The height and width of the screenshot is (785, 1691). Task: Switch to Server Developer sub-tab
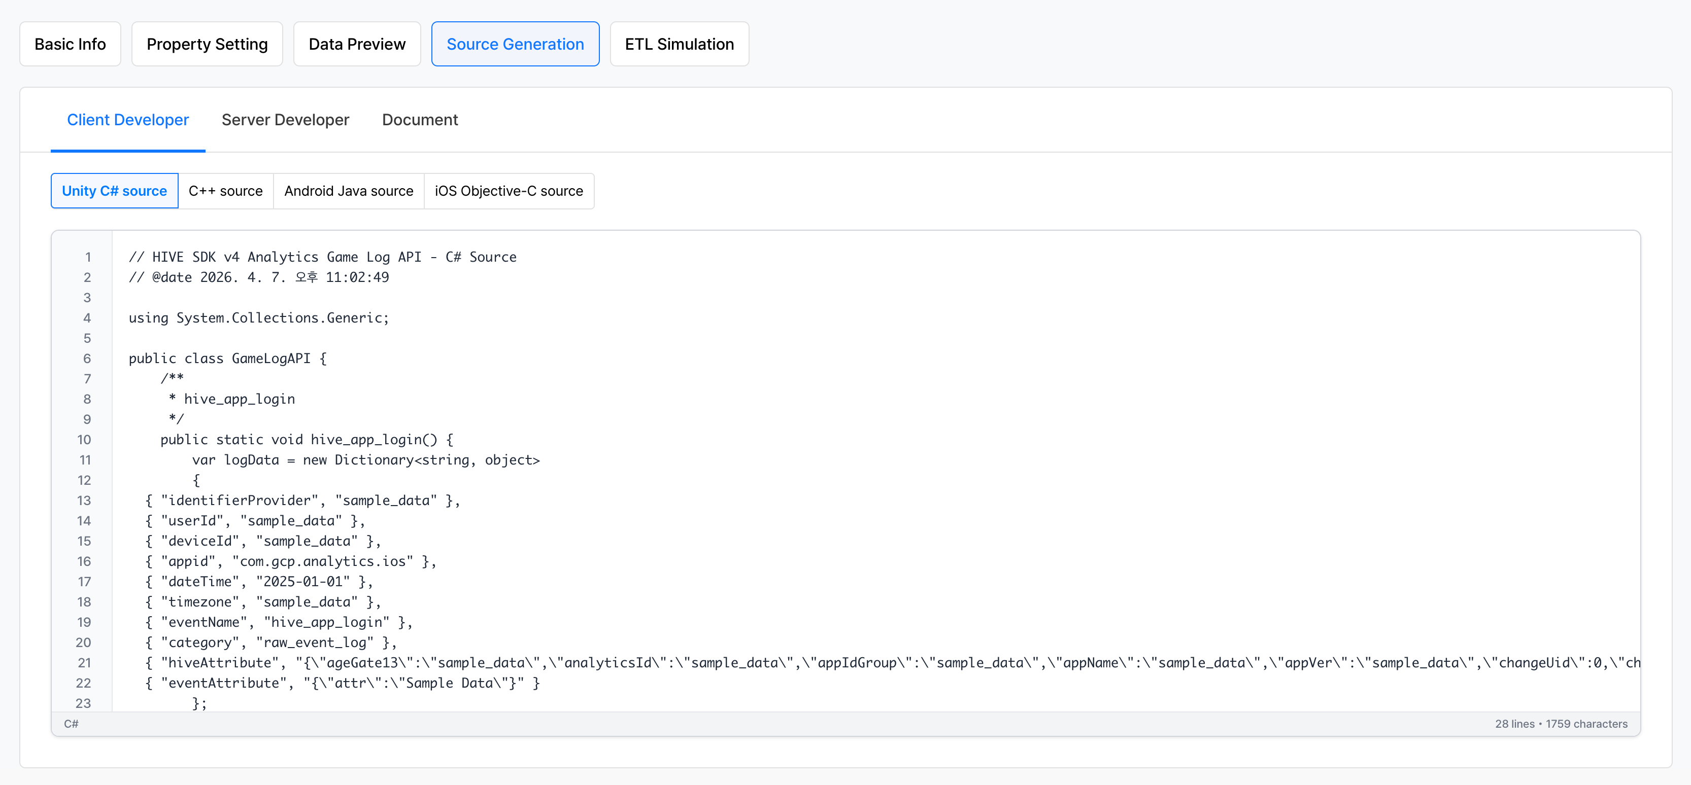(x=285, y=120)
